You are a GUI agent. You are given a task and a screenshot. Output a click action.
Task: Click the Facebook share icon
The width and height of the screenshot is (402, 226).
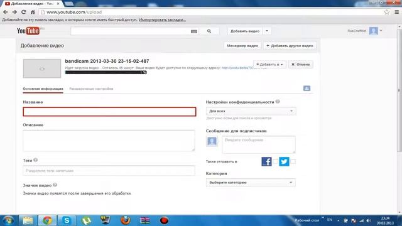click(266, 161)
